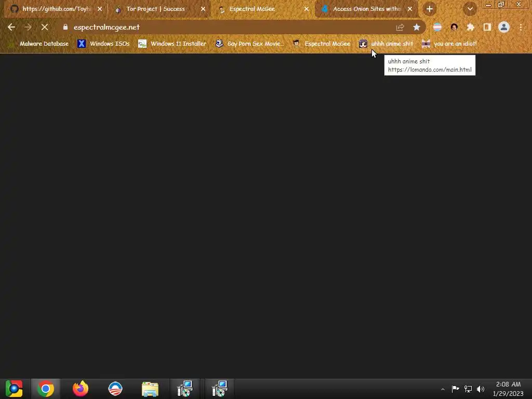532x399 pixels.
Task: Bookmark this tab with the star
Action: (x=417, y=28)
